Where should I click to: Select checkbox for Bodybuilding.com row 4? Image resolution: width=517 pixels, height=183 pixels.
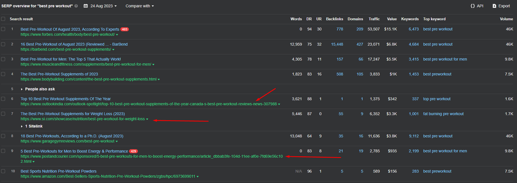click(3, 74)
